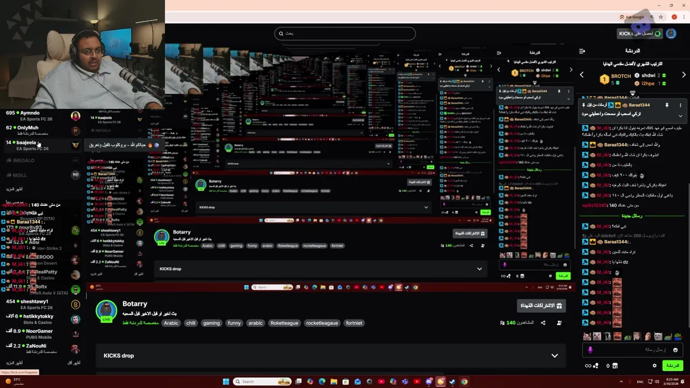This screenshot has height=388, width=690.
Task: Open Google Chrome from the taskbar
Action: [x=464, y=382]
